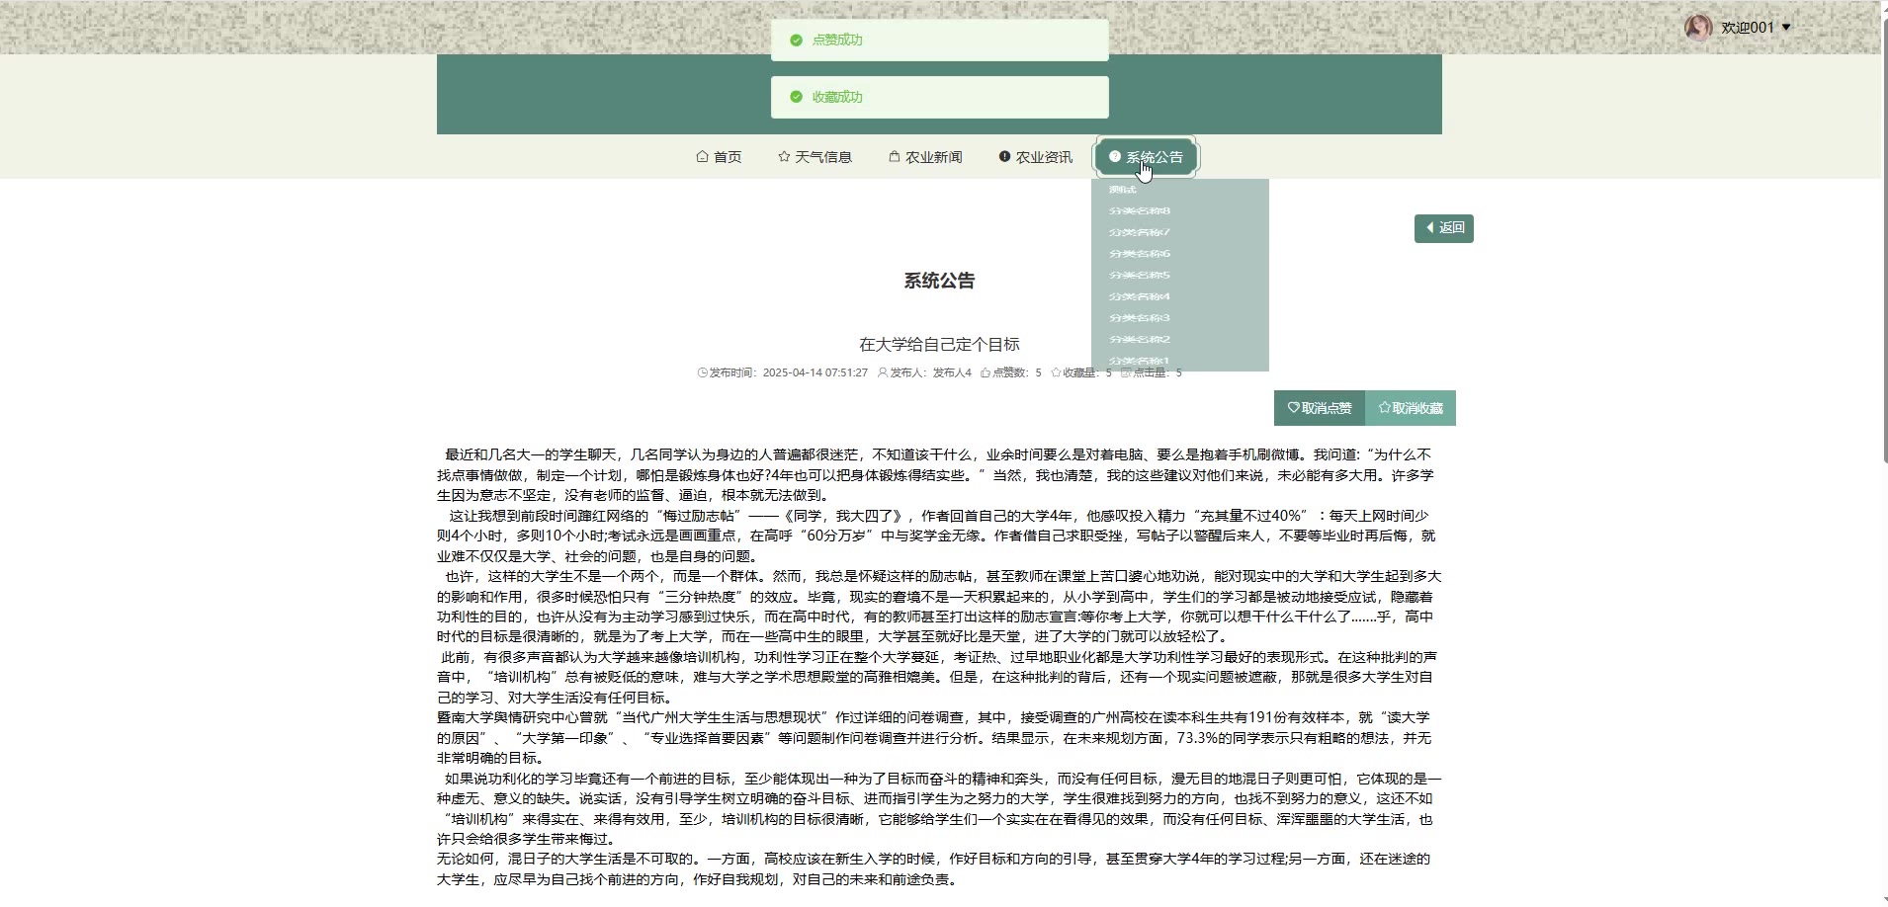Choose 分类名称5 in the dropdown list
Viewport: 1888px width, 907px height.
click(x=1140, y=276)
